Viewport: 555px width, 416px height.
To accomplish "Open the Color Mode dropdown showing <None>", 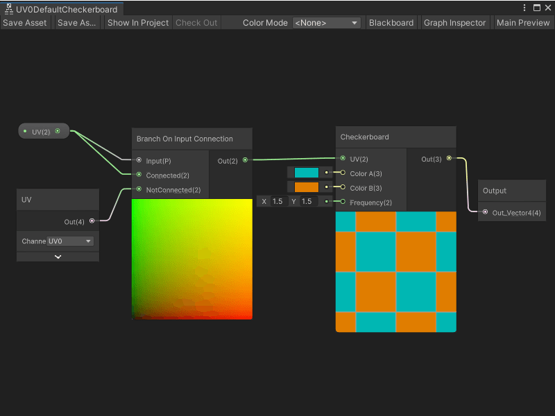I will click(x=326, y=22).
